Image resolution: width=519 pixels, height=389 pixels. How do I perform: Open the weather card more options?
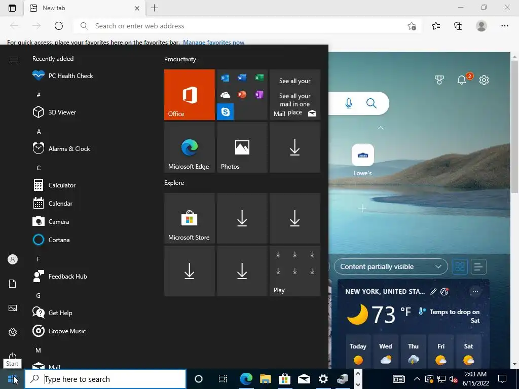point(475,291)
